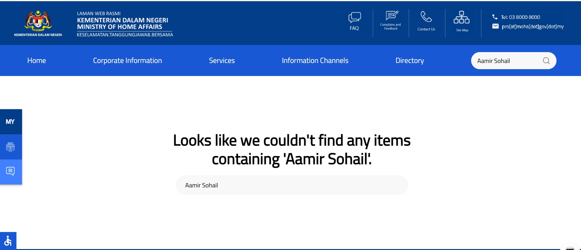The height and width of the screenshot is (250, 581).
Task: Expand the Services menu
Action: 222,60
